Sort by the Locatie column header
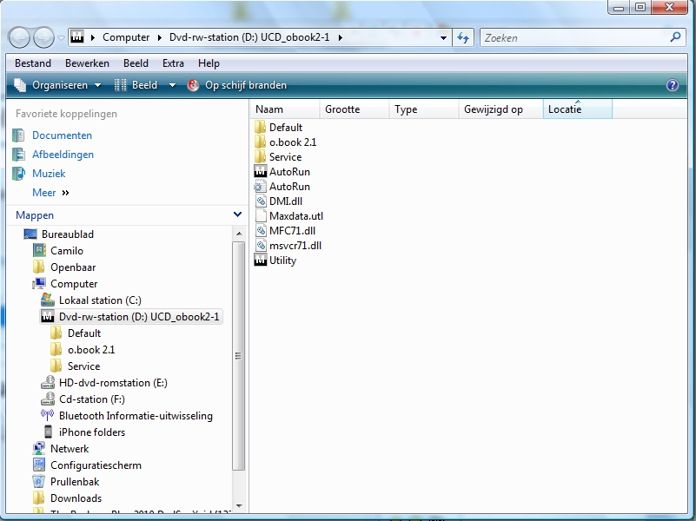This screenshot has width=696, height=521. coord(577,109)
